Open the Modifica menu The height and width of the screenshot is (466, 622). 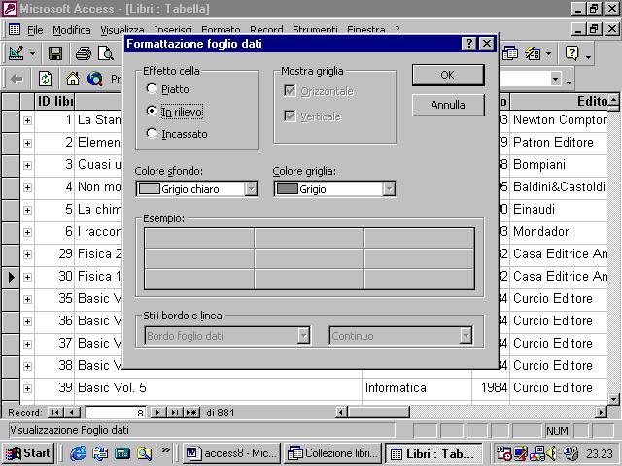pyautogui.click(x=72, y=30)
